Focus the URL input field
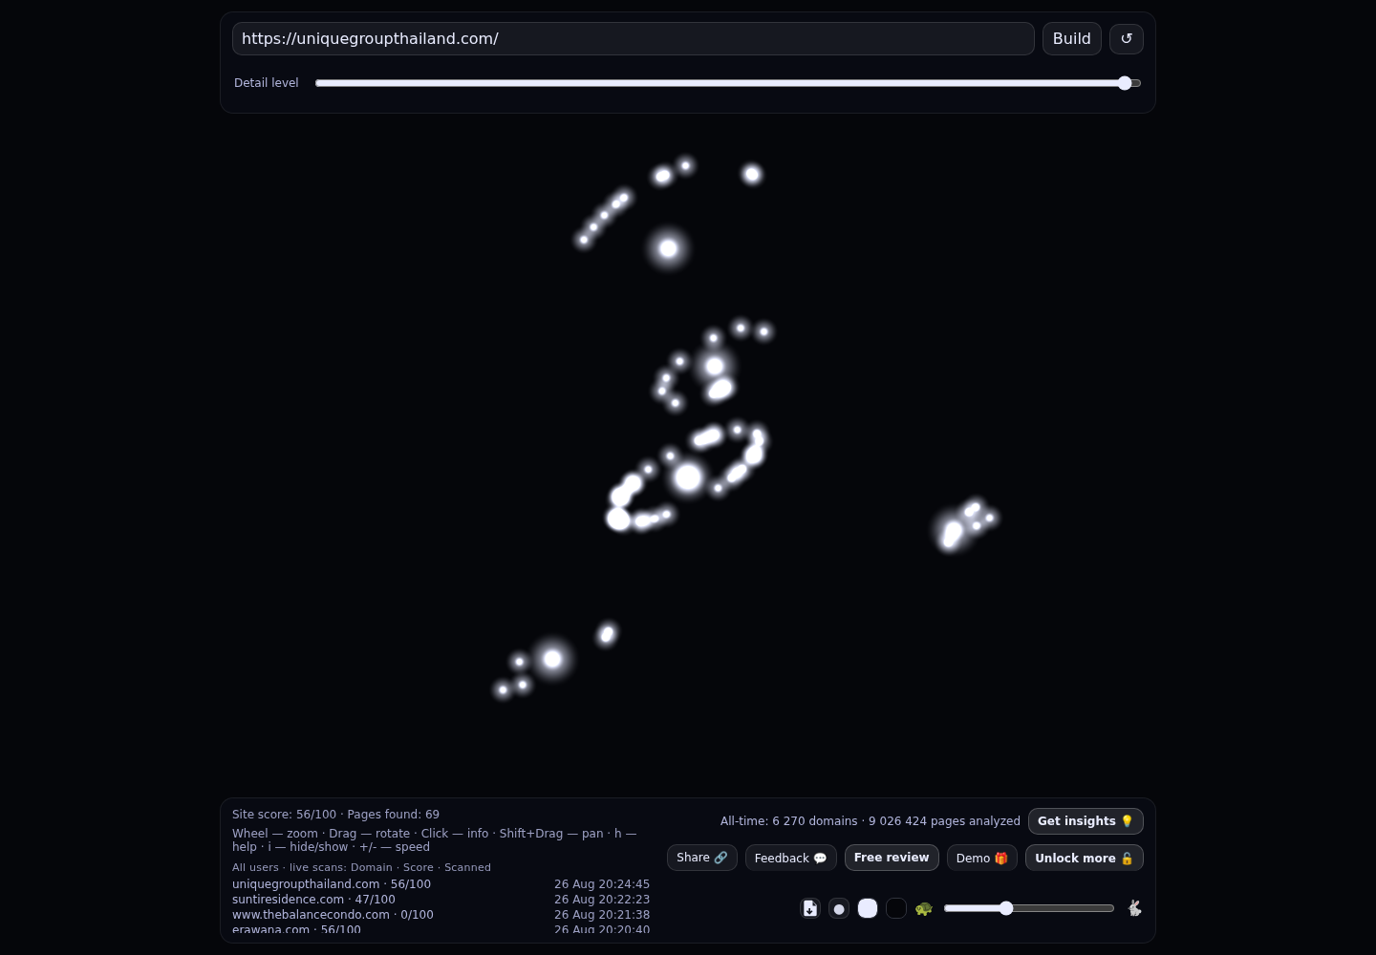 634,38
